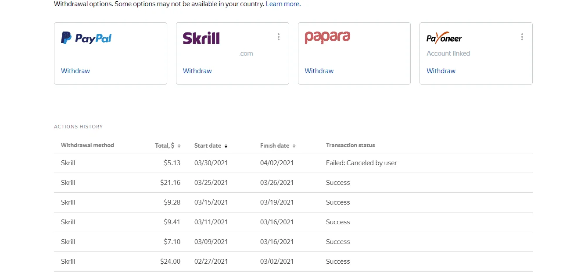
Task: Click the Papara logo
Action: click(x=327, y=38)
